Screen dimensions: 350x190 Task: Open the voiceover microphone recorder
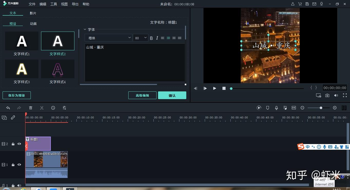click(276, 108)
